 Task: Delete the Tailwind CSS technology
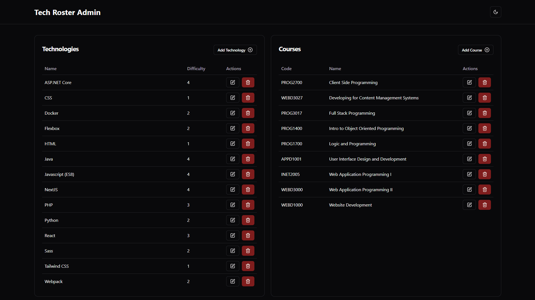point(248,266)
